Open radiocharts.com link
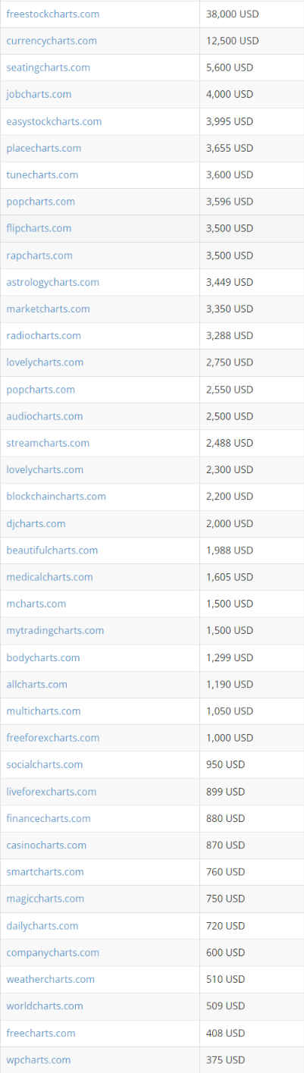This screenshot has height=1073, width=304. coord(44,335)
